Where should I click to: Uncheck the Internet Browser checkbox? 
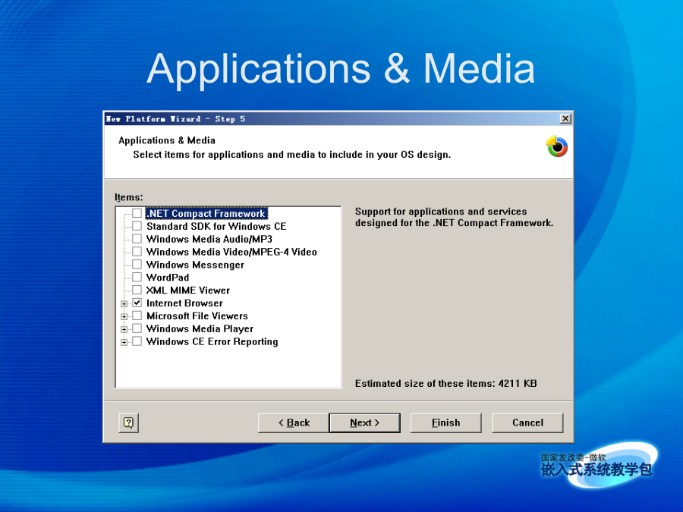(137, 303)
